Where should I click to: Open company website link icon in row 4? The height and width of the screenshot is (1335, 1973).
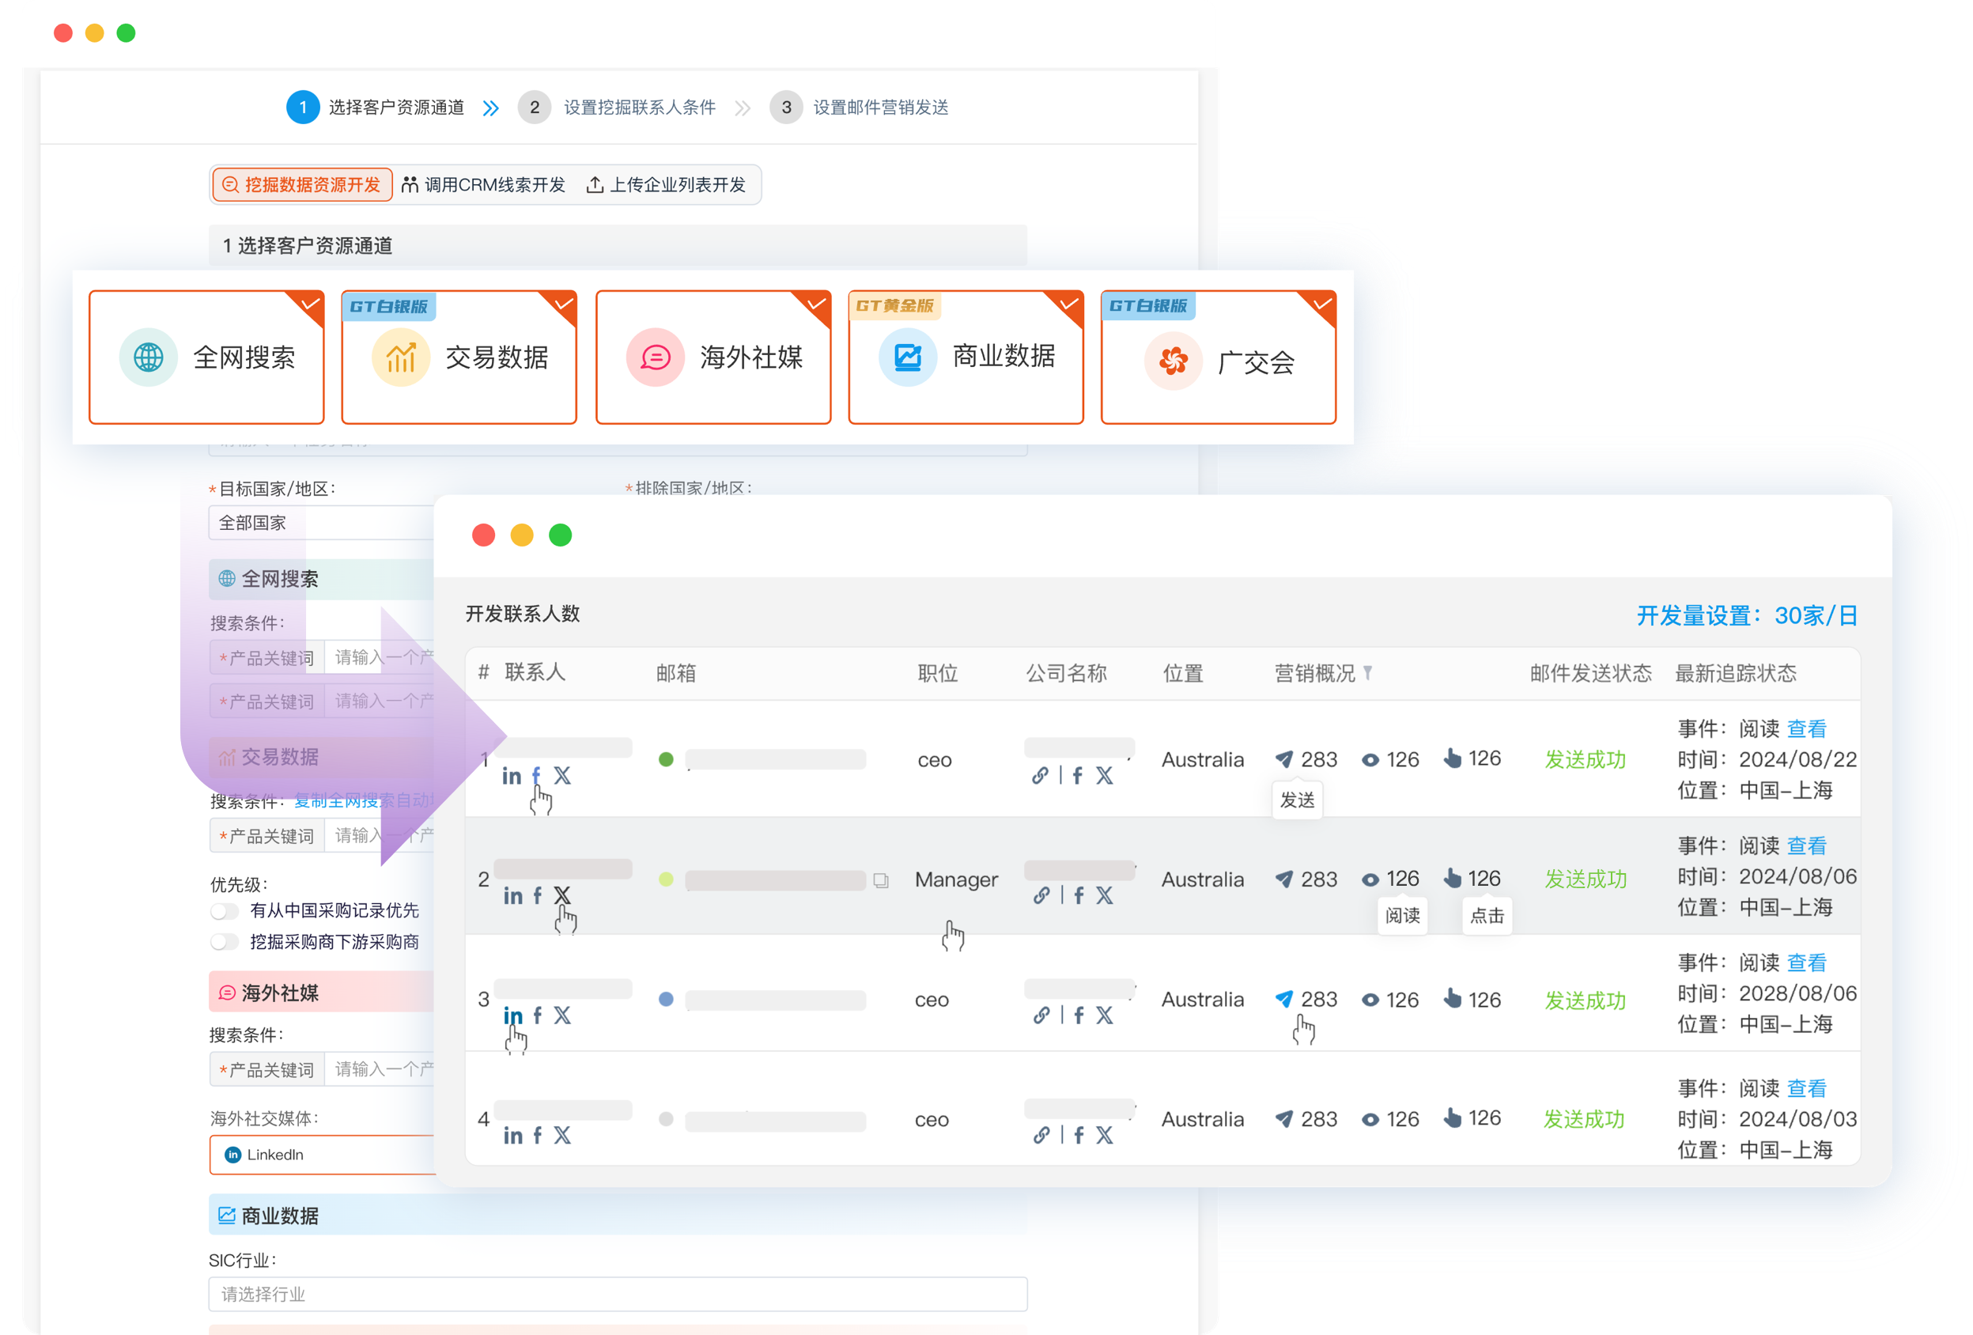[x=1040, y=1136]
